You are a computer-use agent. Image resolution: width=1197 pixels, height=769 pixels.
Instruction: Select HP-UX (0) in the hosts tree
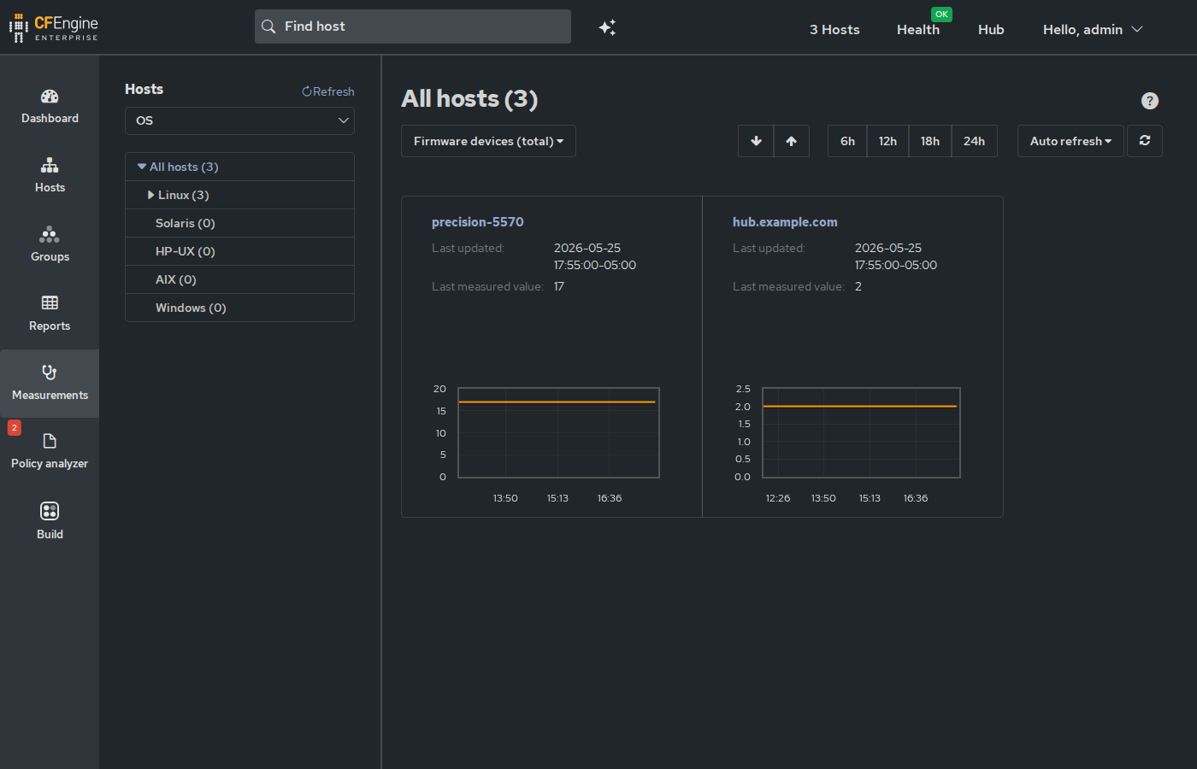186,251
